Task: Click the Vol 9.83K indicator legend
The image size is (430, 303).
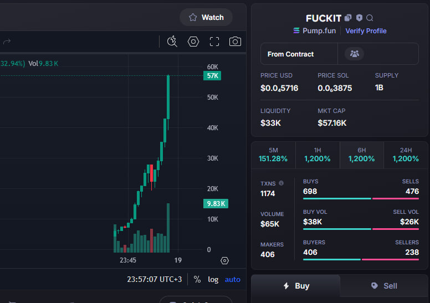Action: tap(43, 63)
